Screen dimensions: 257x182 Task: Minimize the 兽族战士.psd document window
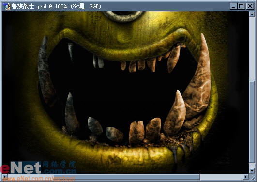(x=233, y=6)
